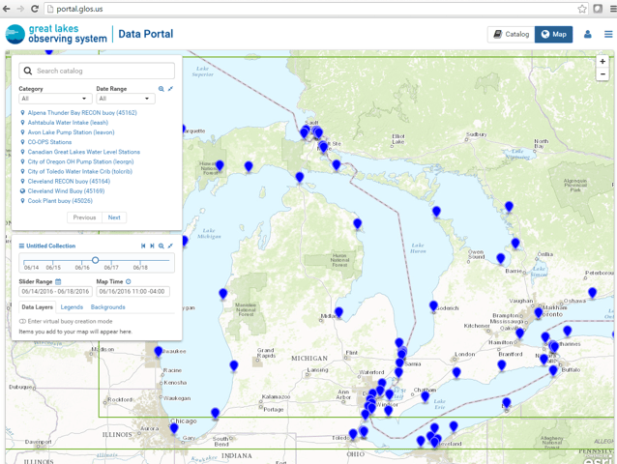
Task: Switch to the Map view
Action: click(x=553, y=34)
